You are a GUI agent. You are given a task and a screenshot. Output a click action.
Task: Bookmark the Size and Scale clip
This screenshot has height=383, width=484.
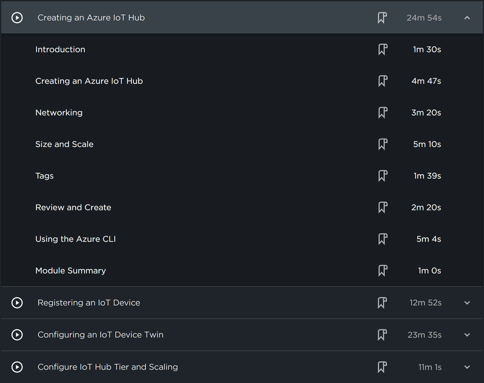click(382, 144)
